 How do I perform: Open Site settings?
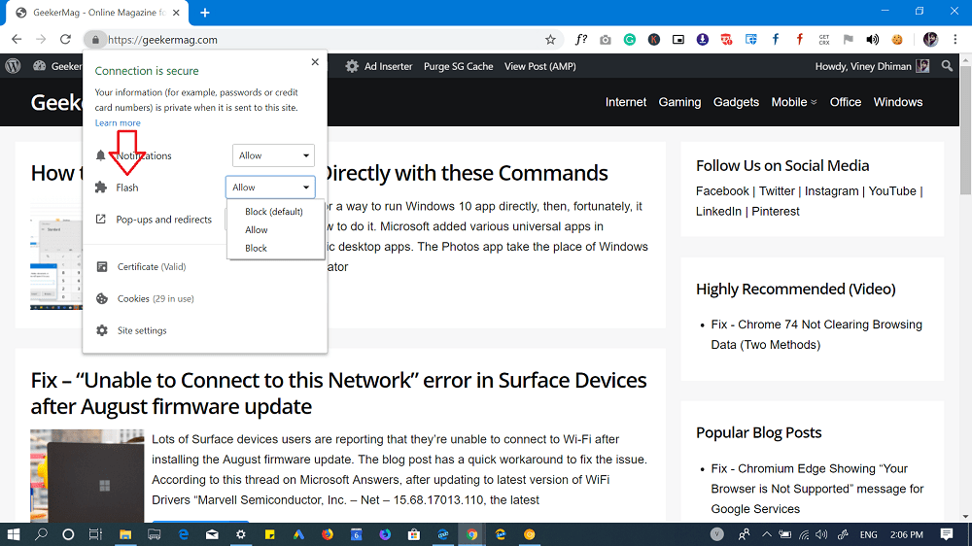click(142, 330)
